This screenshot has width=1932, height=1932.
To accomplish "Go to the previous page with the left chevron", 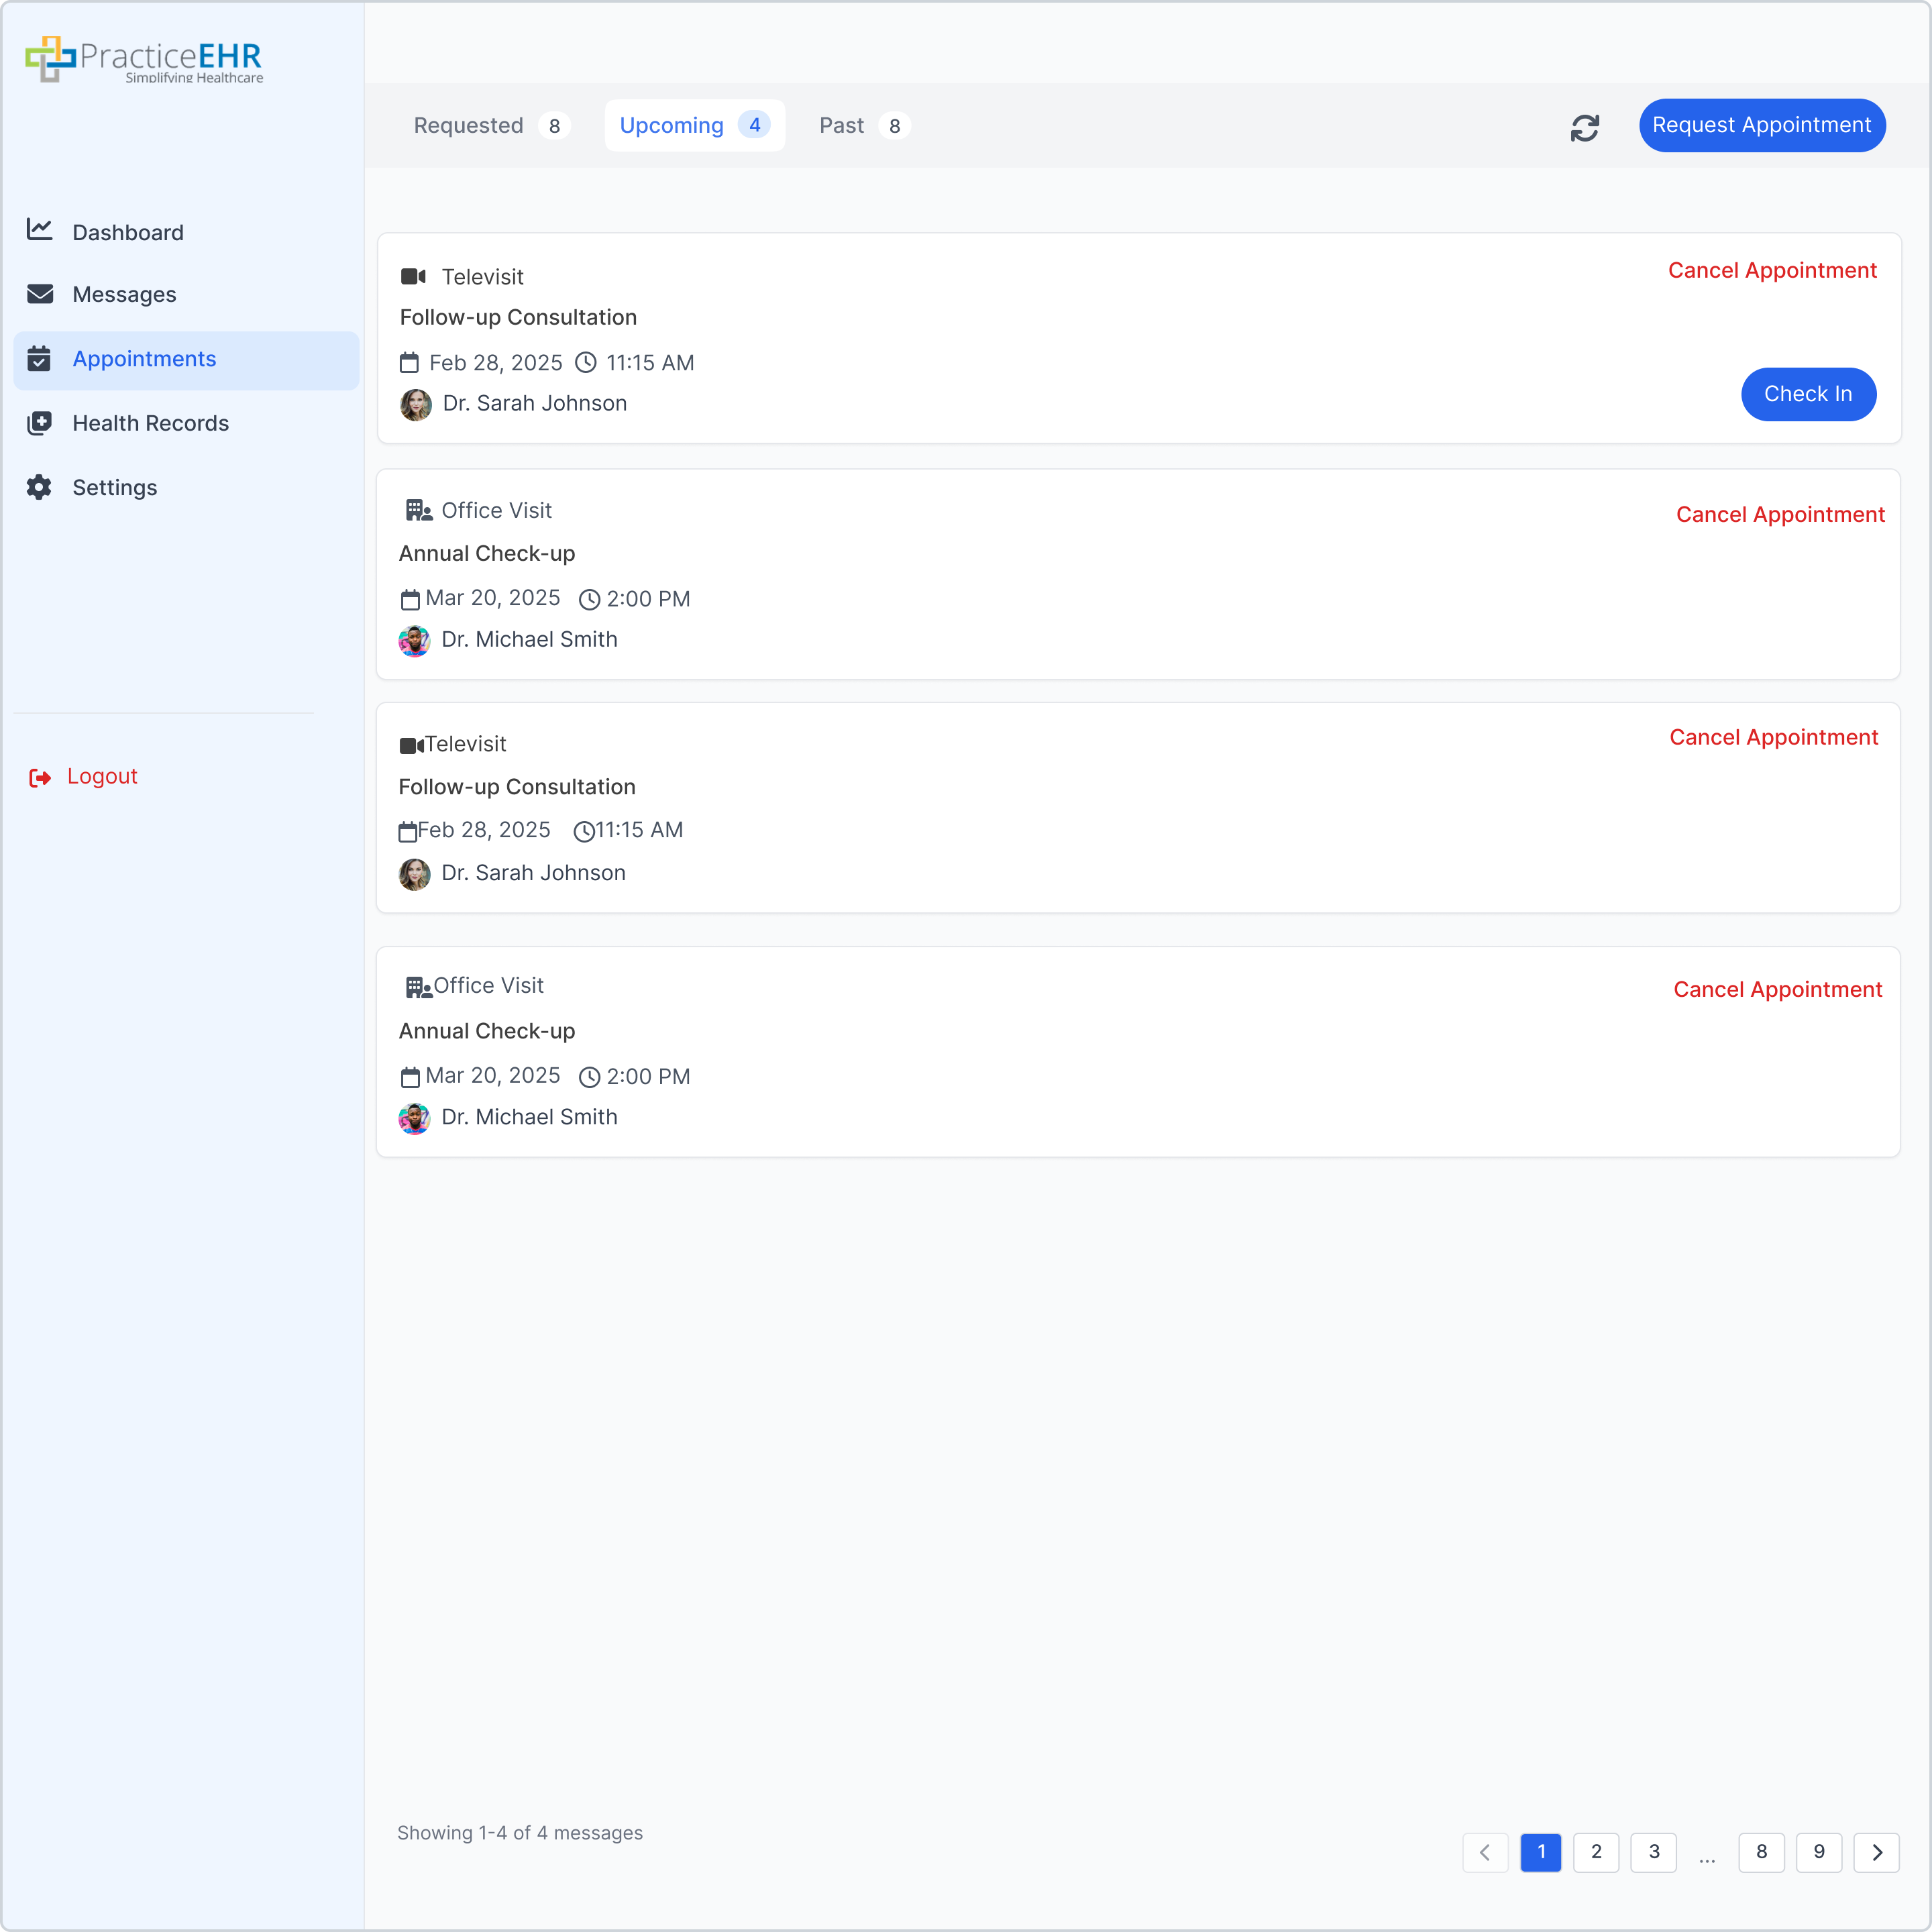I will tap(1485, 1852).
